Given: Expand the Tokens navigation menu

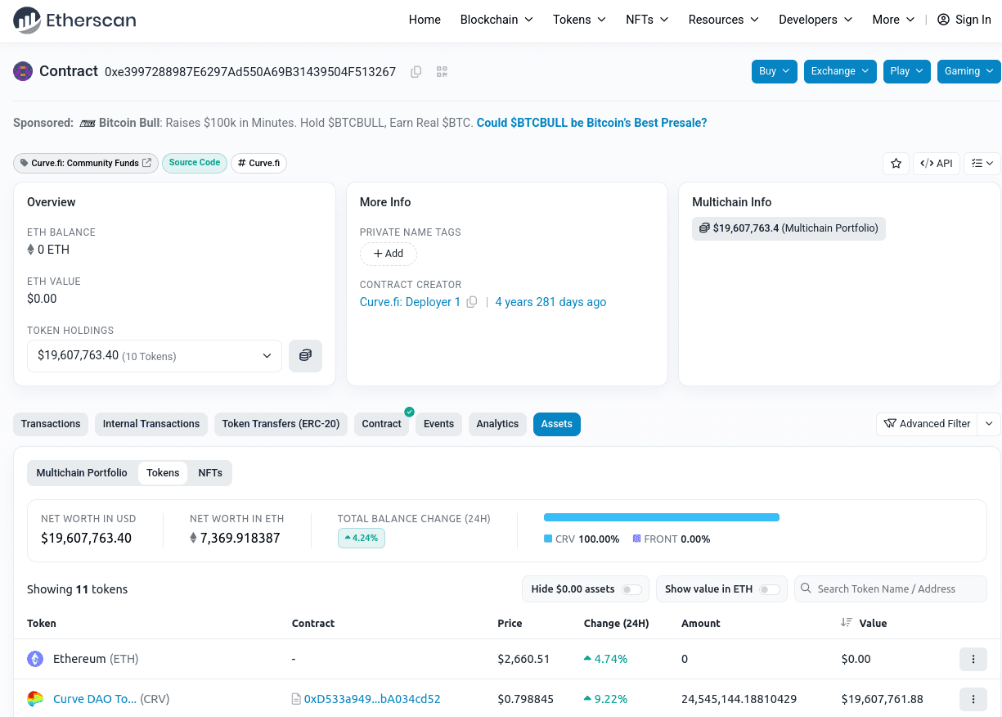Looking at the screenshot, I should (579, 20).
